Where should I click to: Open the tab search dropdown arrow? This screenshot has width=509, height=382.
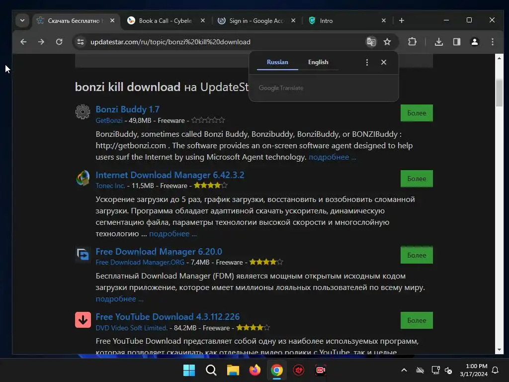point(22,20)
